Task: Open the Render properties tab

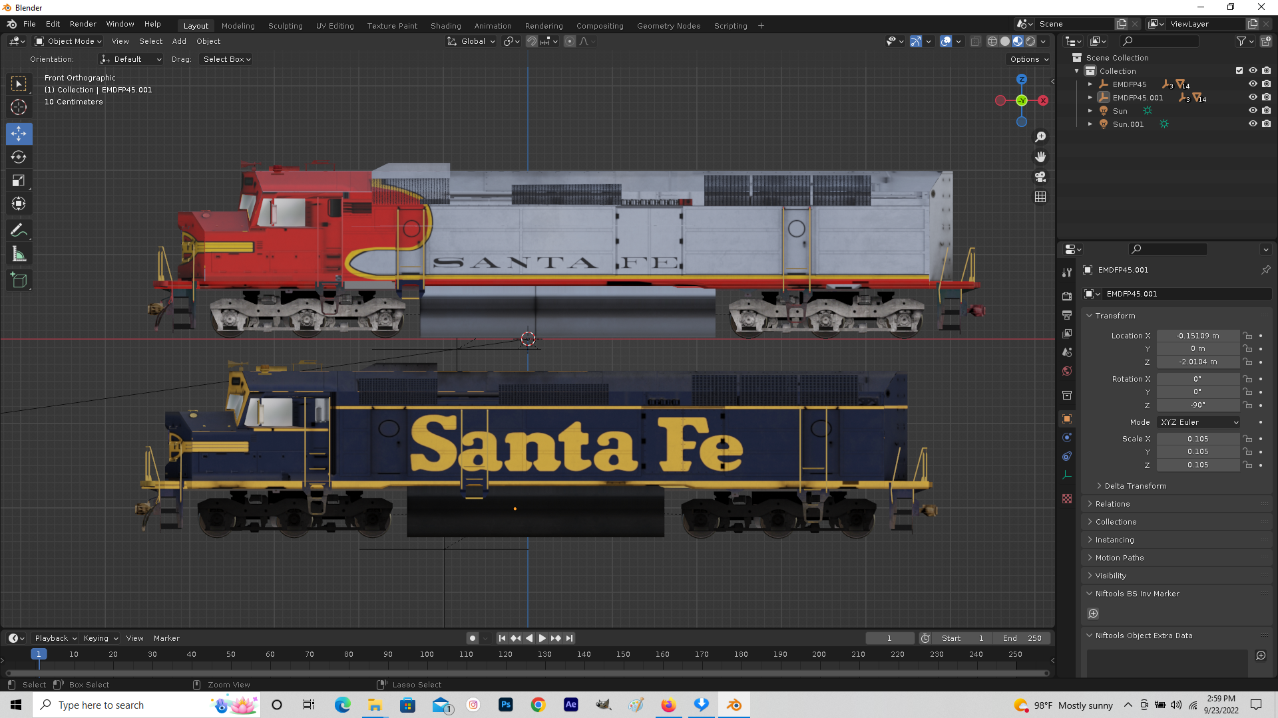Action: point(1067,296)
